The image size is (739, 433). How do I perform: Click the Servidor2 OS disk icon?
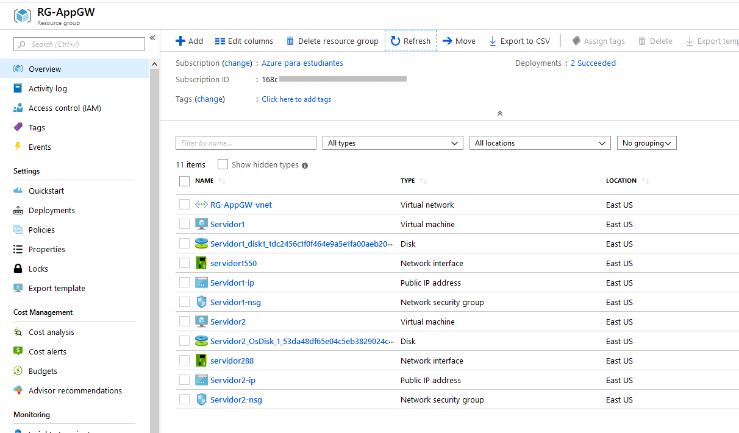[x=201, y=341]
